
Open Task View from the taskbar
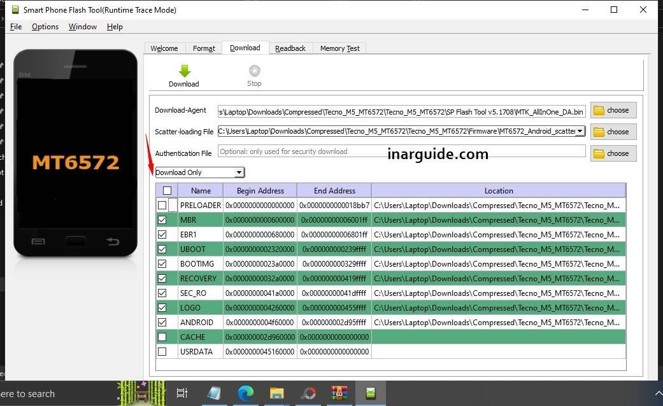182,393
